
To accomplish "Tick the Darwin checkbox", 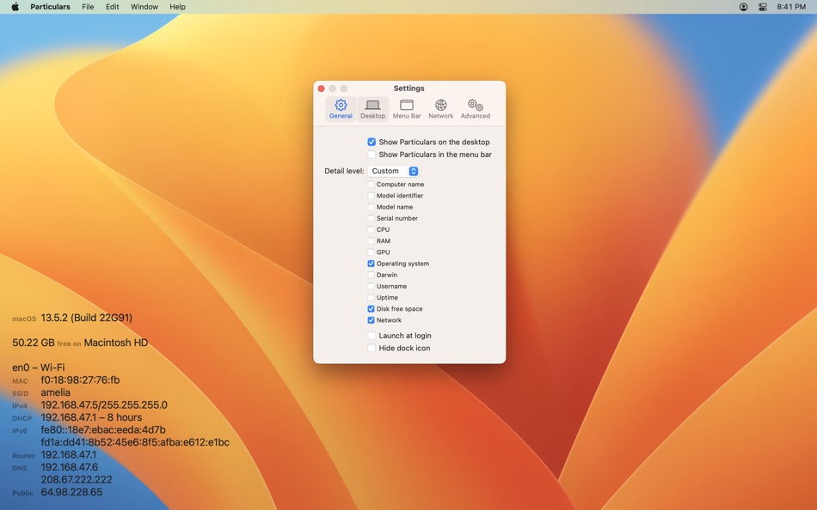I will point(371,275).
